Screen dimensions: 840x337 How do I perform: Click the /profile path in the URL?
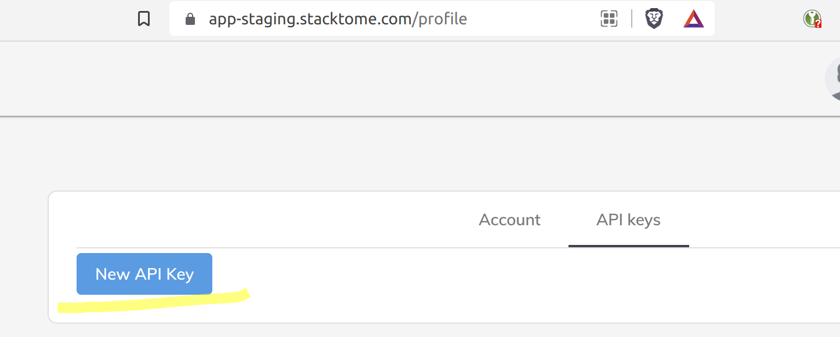pyautogui.click(x=440, y=19)
